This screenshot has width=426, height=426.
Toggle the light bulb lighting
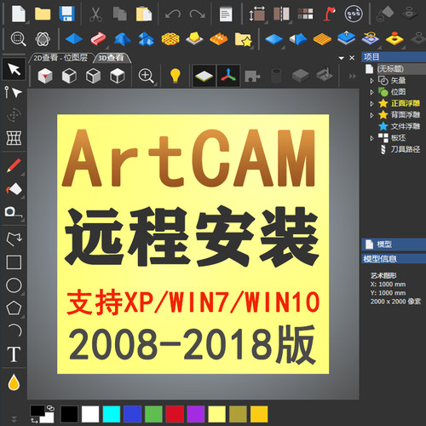176,76
